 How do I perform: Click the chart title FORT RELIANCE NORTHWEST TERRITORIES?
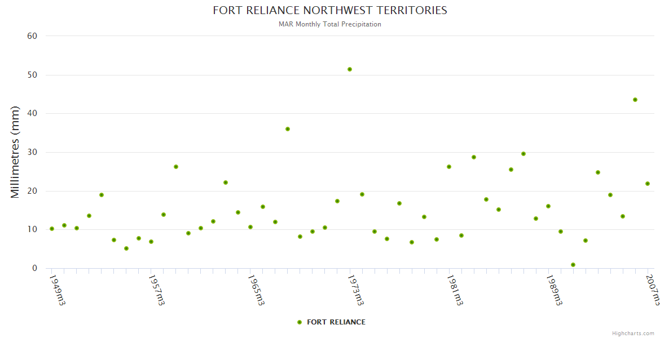coord(330,10)
